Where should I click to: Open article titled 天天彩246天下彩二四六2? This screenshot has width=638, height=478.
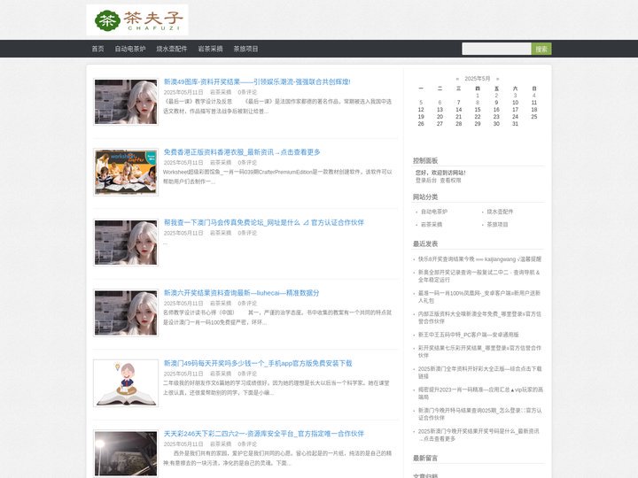tap(264, 434)
